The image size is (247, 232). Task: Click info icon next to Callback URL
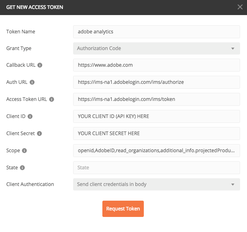coord(40,65)
